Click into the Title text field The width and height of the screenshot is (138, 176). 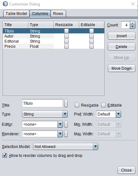click(x=42, y=103)
